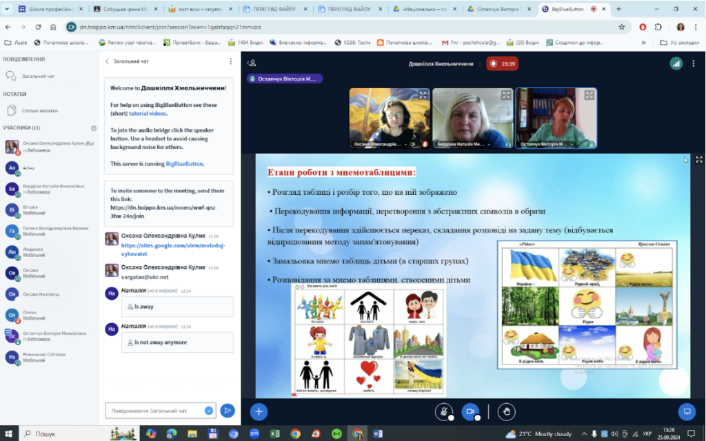The width and height of the screenshot is (706, 441).
Task: Toggle the users list panel icon
Action: 252,63
